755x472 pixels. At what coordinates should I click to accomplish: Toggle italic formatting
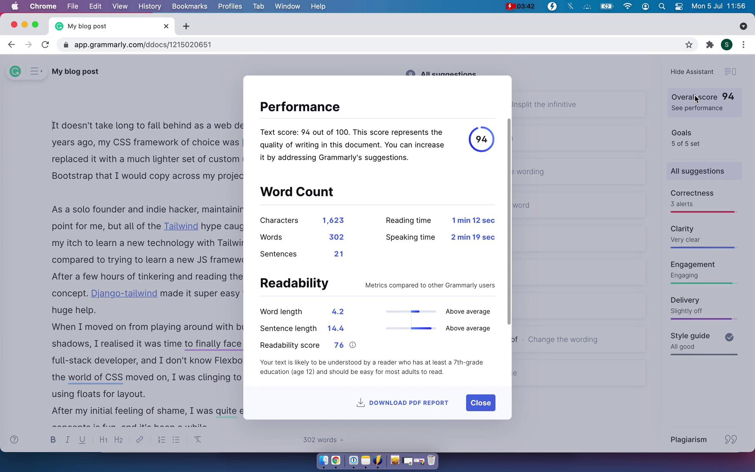click(x=67, y=440)
